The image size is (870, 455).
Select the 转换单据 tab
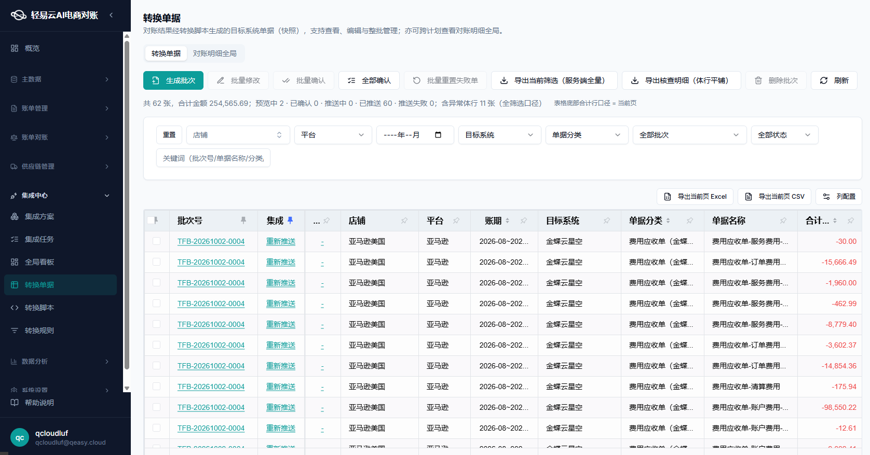(166, 53)
